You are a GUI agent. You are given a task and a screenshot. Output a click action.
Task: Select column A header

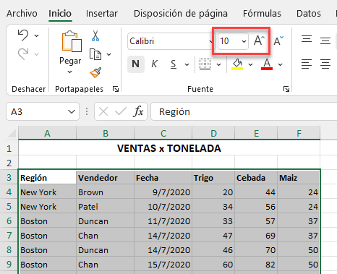[x=48, y=133]
